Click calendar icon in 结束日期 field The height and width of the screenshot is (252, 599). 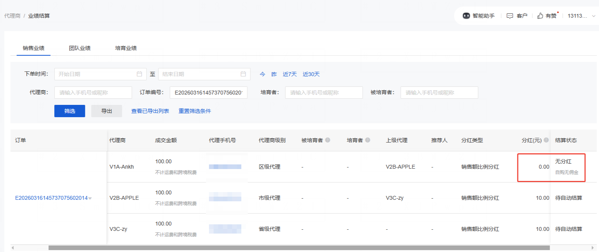243,74
